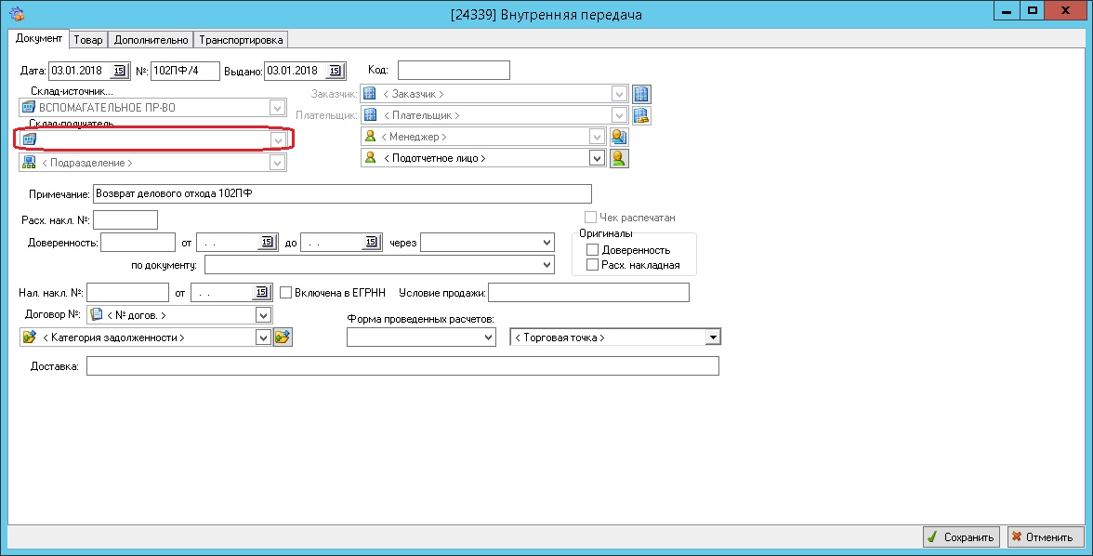Viewport: 1093px width, 556px height.
Task: Open calendar picker for Выдано field
Action: click(x=336, y=71)
